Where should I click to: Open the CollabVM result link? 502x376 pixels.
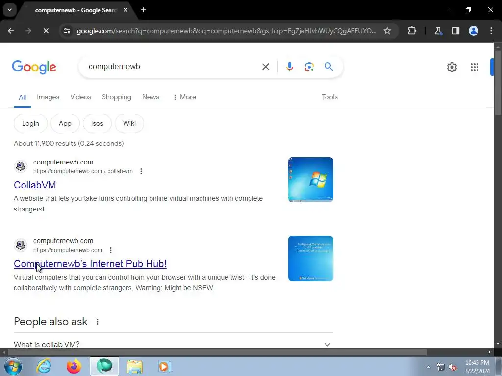pos(35,185)
